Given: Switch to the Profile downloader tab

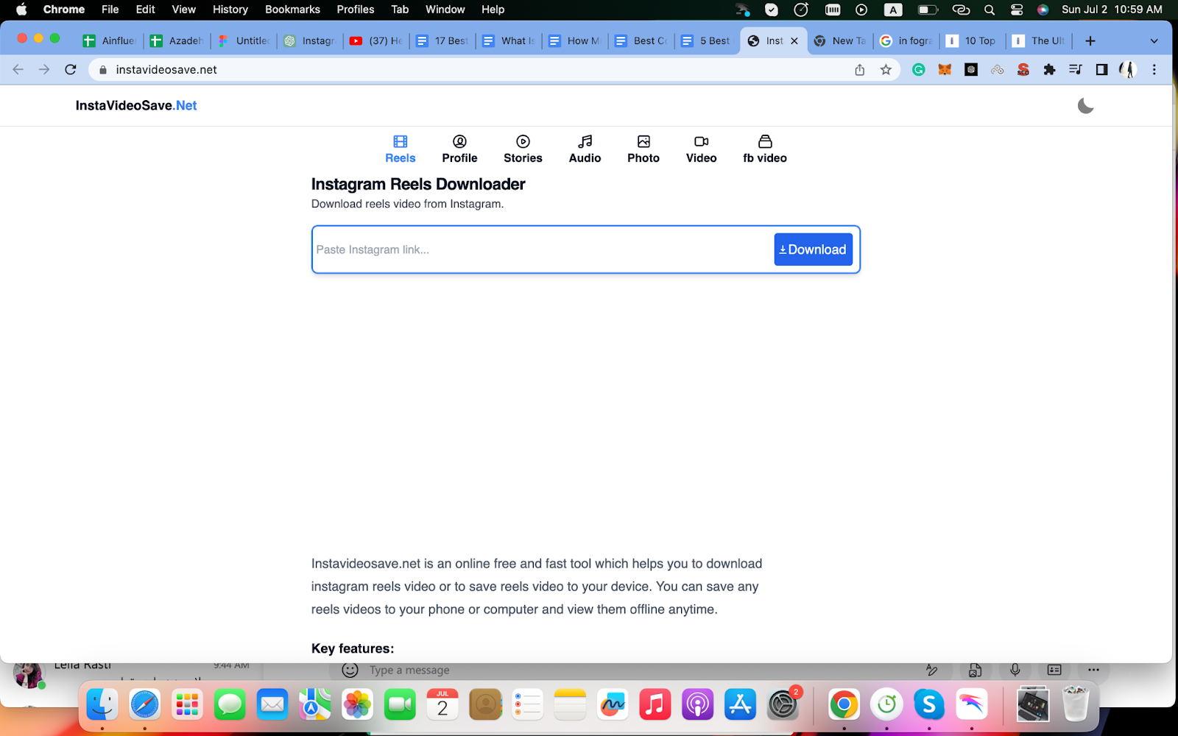Looking at the screenshot, I should (x=459, y=149).
